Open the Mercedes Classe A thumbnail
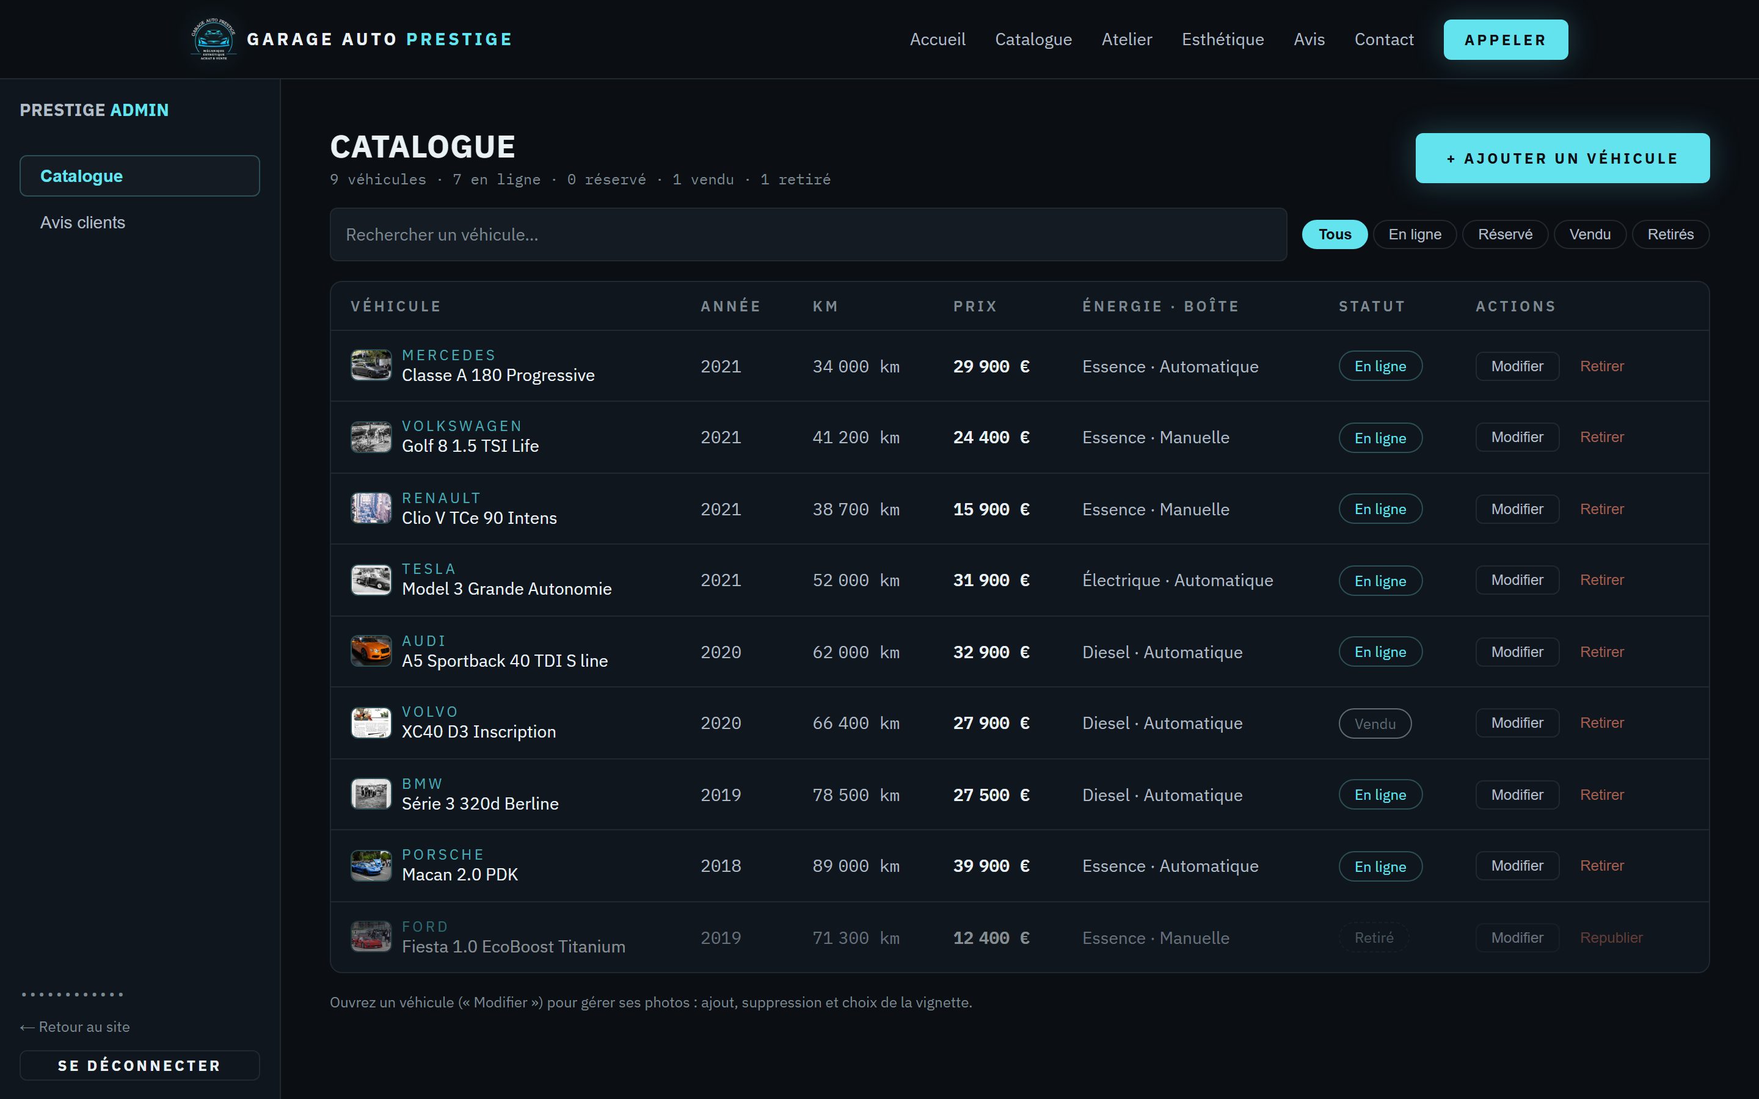Image resolution: width=1759 pixels, height=1099 pixels. 371,366
